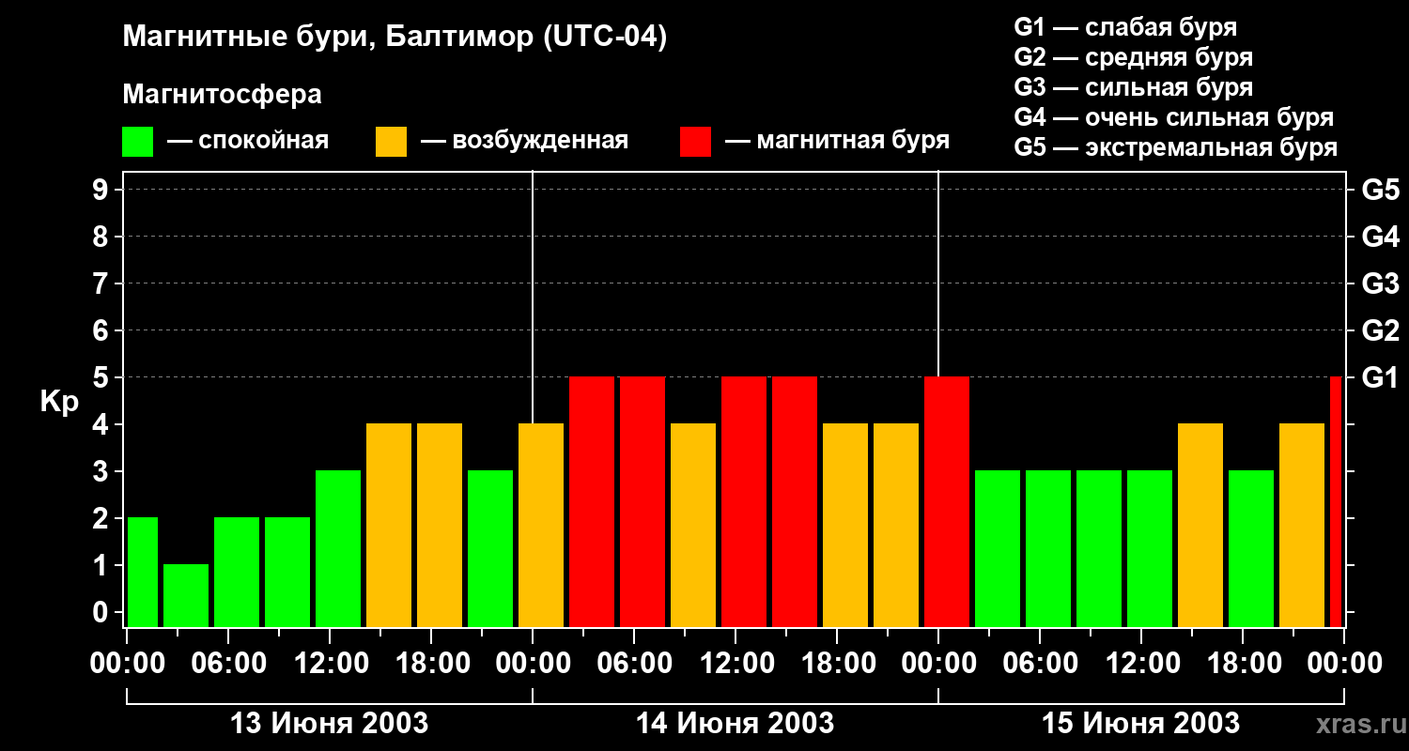
Task: Select the first red bar on 14 June
Action: (592, 501)
